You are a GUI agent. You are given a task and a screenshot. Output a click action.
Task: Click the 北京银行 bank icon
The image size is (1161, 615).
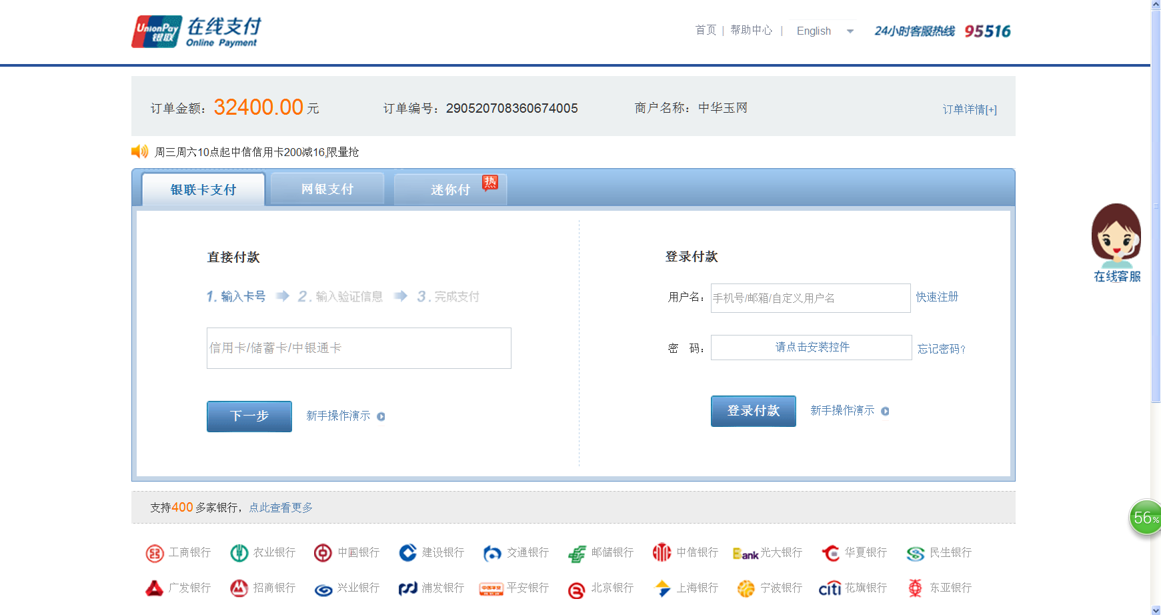(577, 590)
